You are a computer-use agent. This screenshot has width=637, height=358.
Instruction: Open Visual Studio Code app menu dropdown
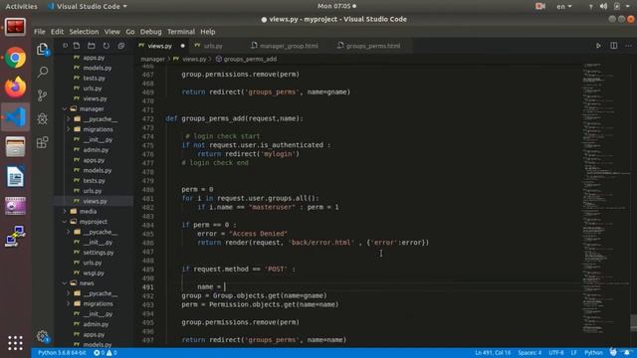[x=88, y=7]
